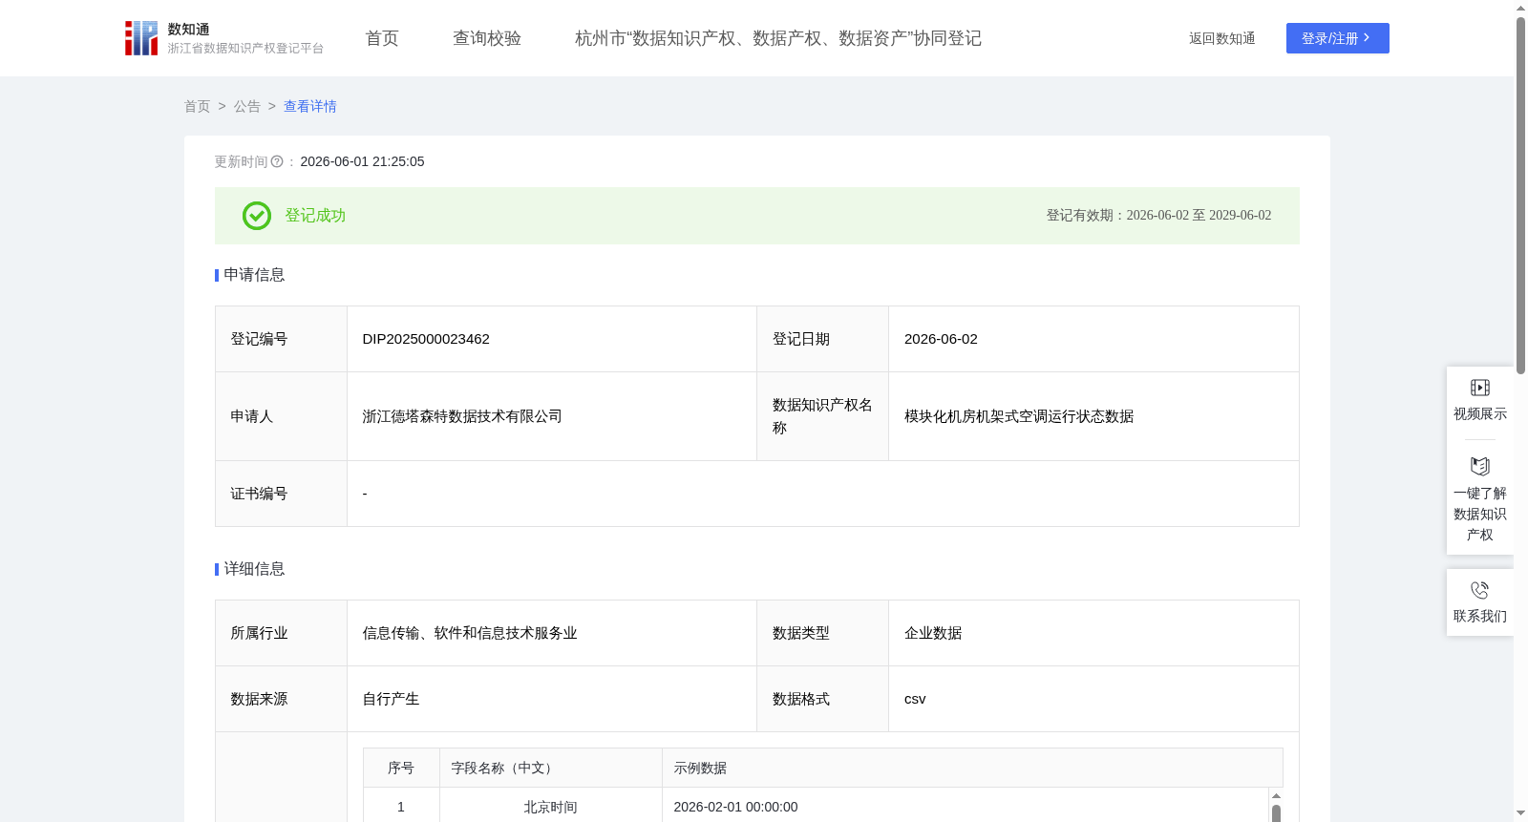Click the 数知通 logo icon
1528x822 pixels.
pyautogui.click(x=141, y=38)
